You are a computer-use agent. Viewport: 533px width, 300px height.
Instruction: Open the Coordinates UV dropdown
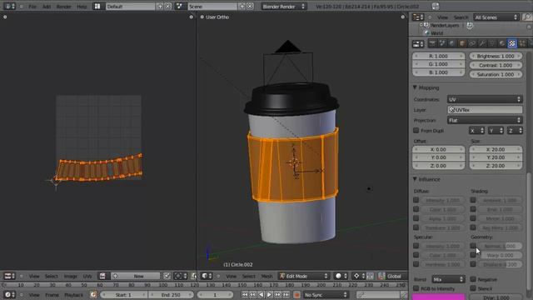pos(485,99)
